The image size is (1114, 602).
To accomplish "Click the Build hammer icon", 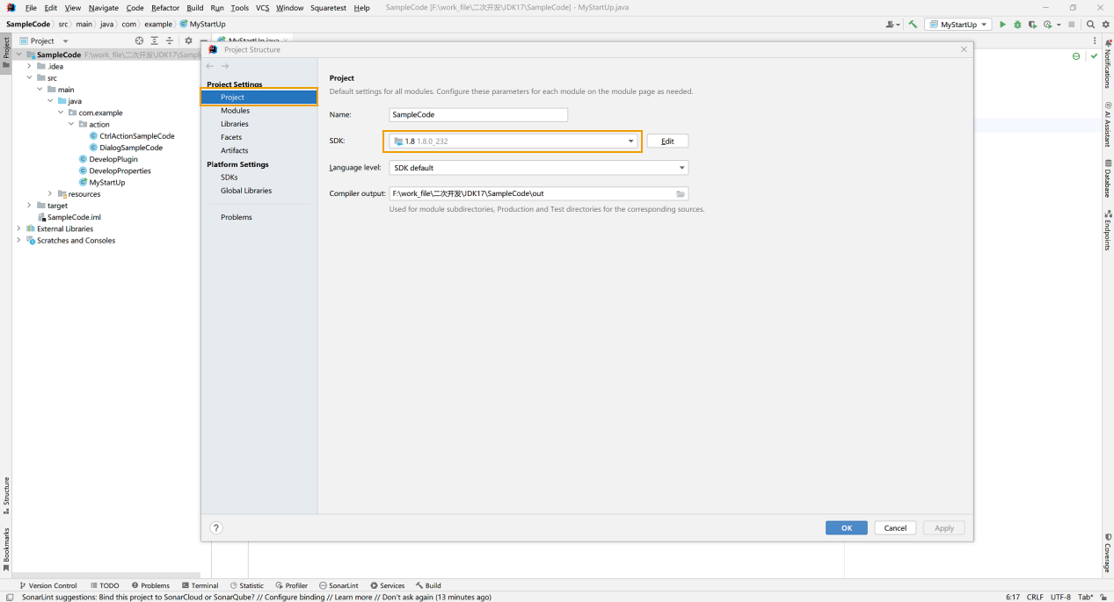I will pyautogui.click(x=913, y=25).
